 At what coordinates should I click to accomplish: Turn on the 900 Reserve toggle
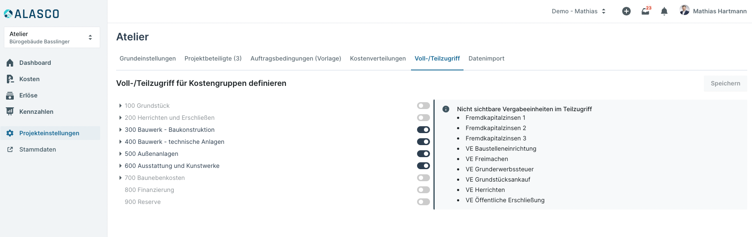coord(423,202)
